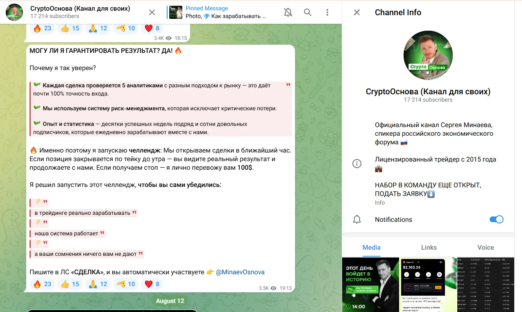Click the quote "наша система работает"
The width and height of the screenshot is (522, 312).
click(68, 233)
